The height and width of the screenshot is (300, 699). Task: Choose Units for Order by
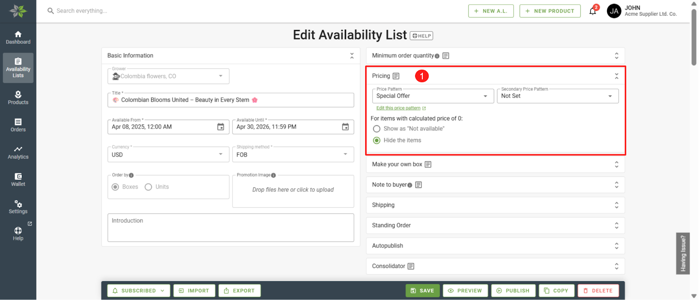[149, 187]
